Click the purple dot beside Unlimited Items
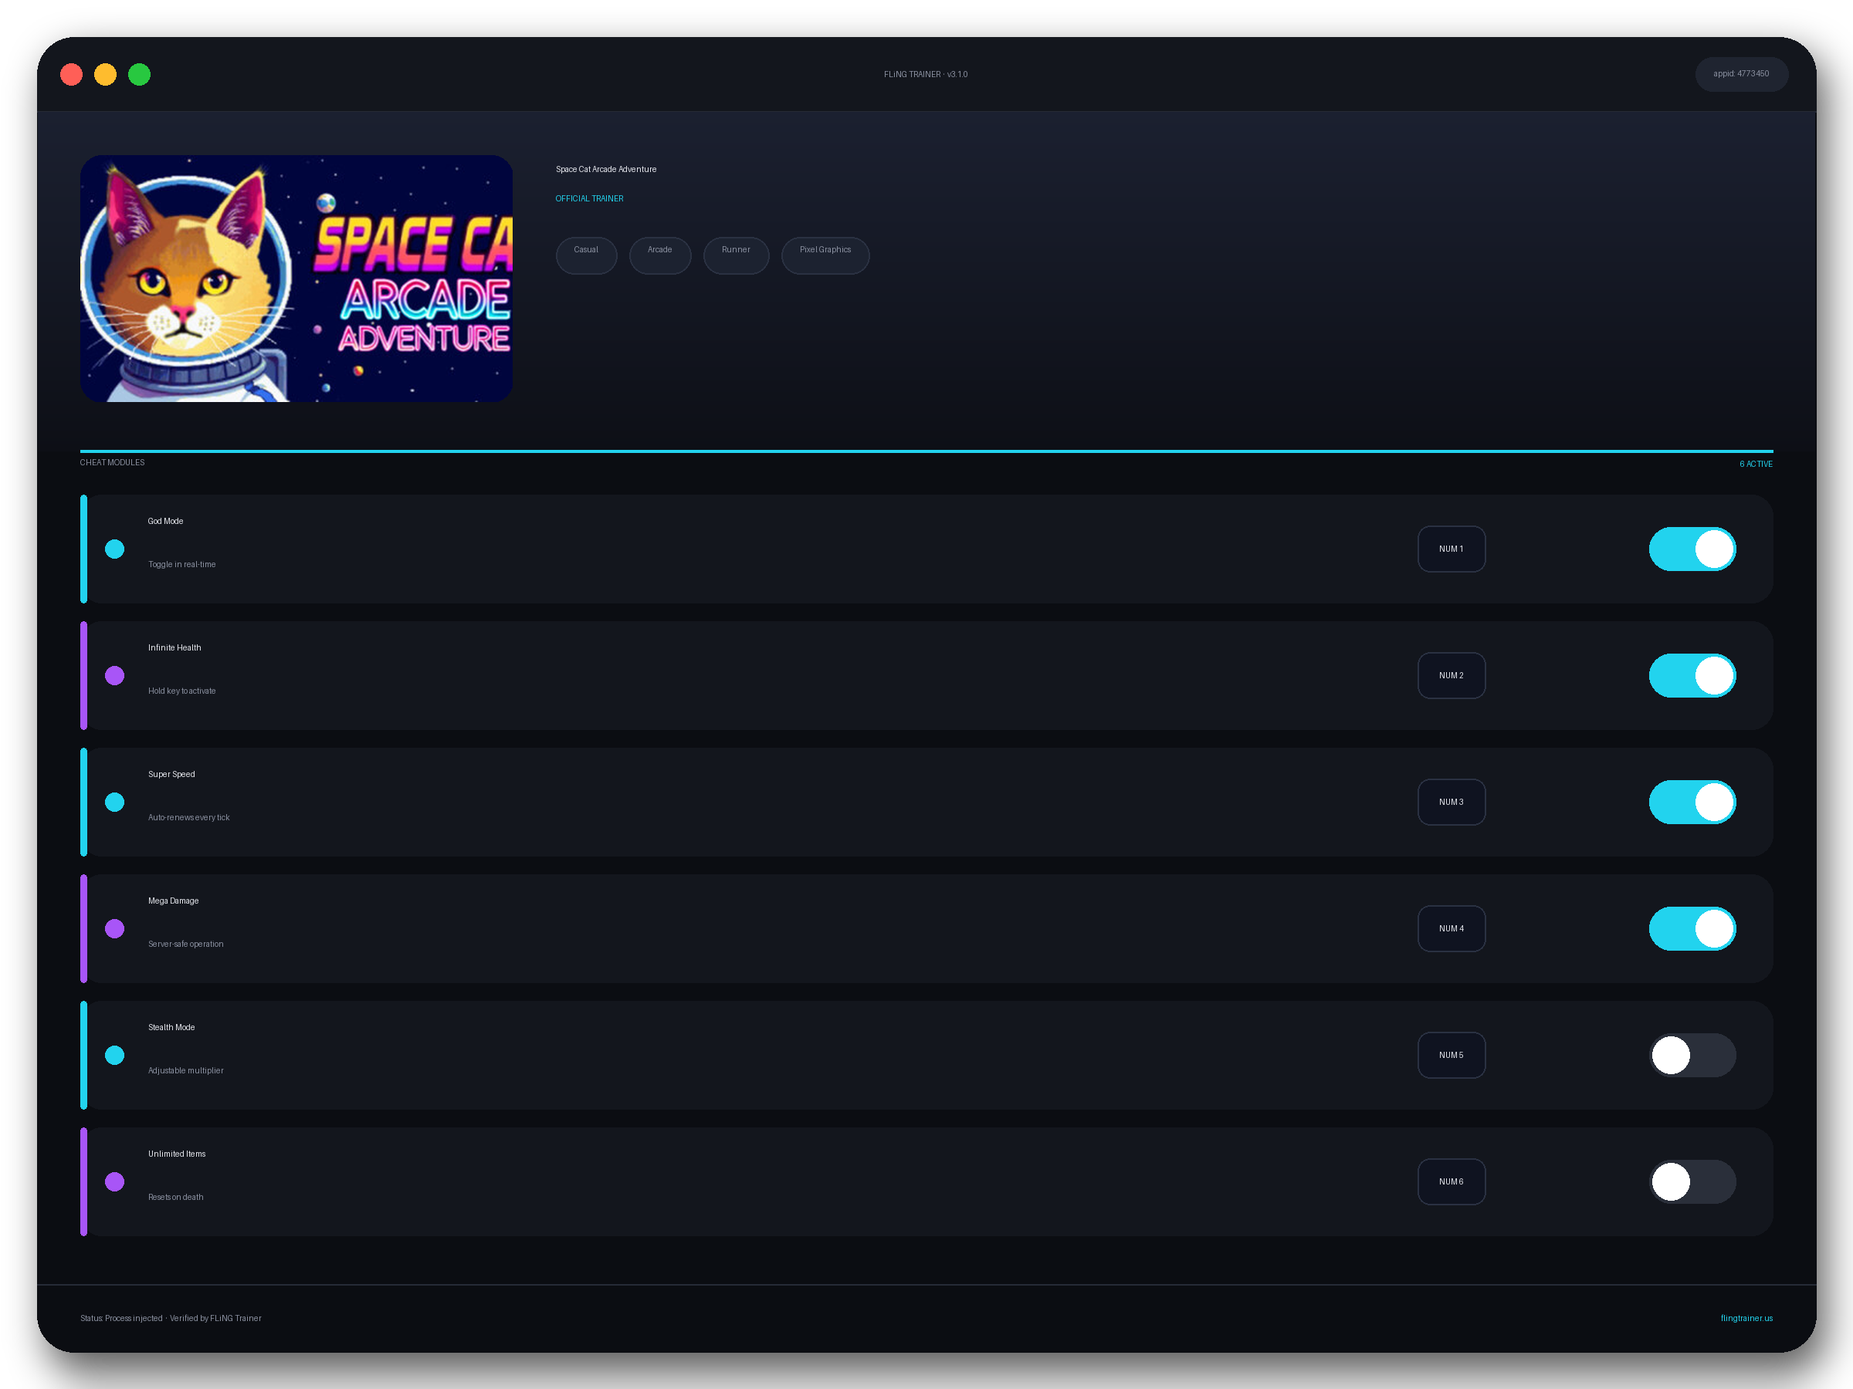Screen dimensions: 1853x1389 (x=115, y=1181)
